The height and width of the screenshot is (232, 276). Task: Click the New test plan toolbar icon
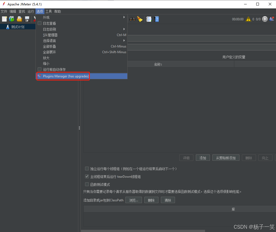4,19
